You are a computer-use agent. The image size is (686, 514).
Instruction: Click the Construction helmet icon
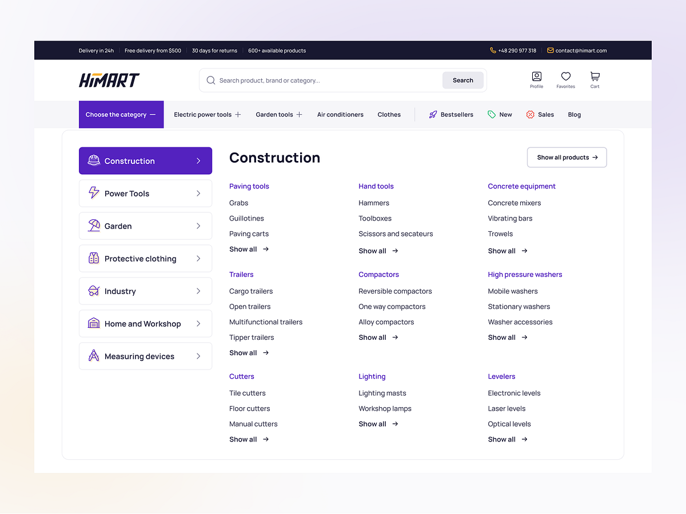click(x=93, y=160)
